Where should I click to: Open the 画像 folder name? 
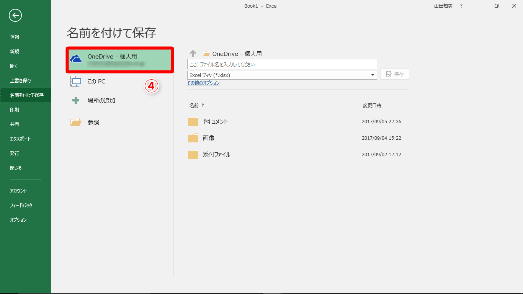pos(209,138)
